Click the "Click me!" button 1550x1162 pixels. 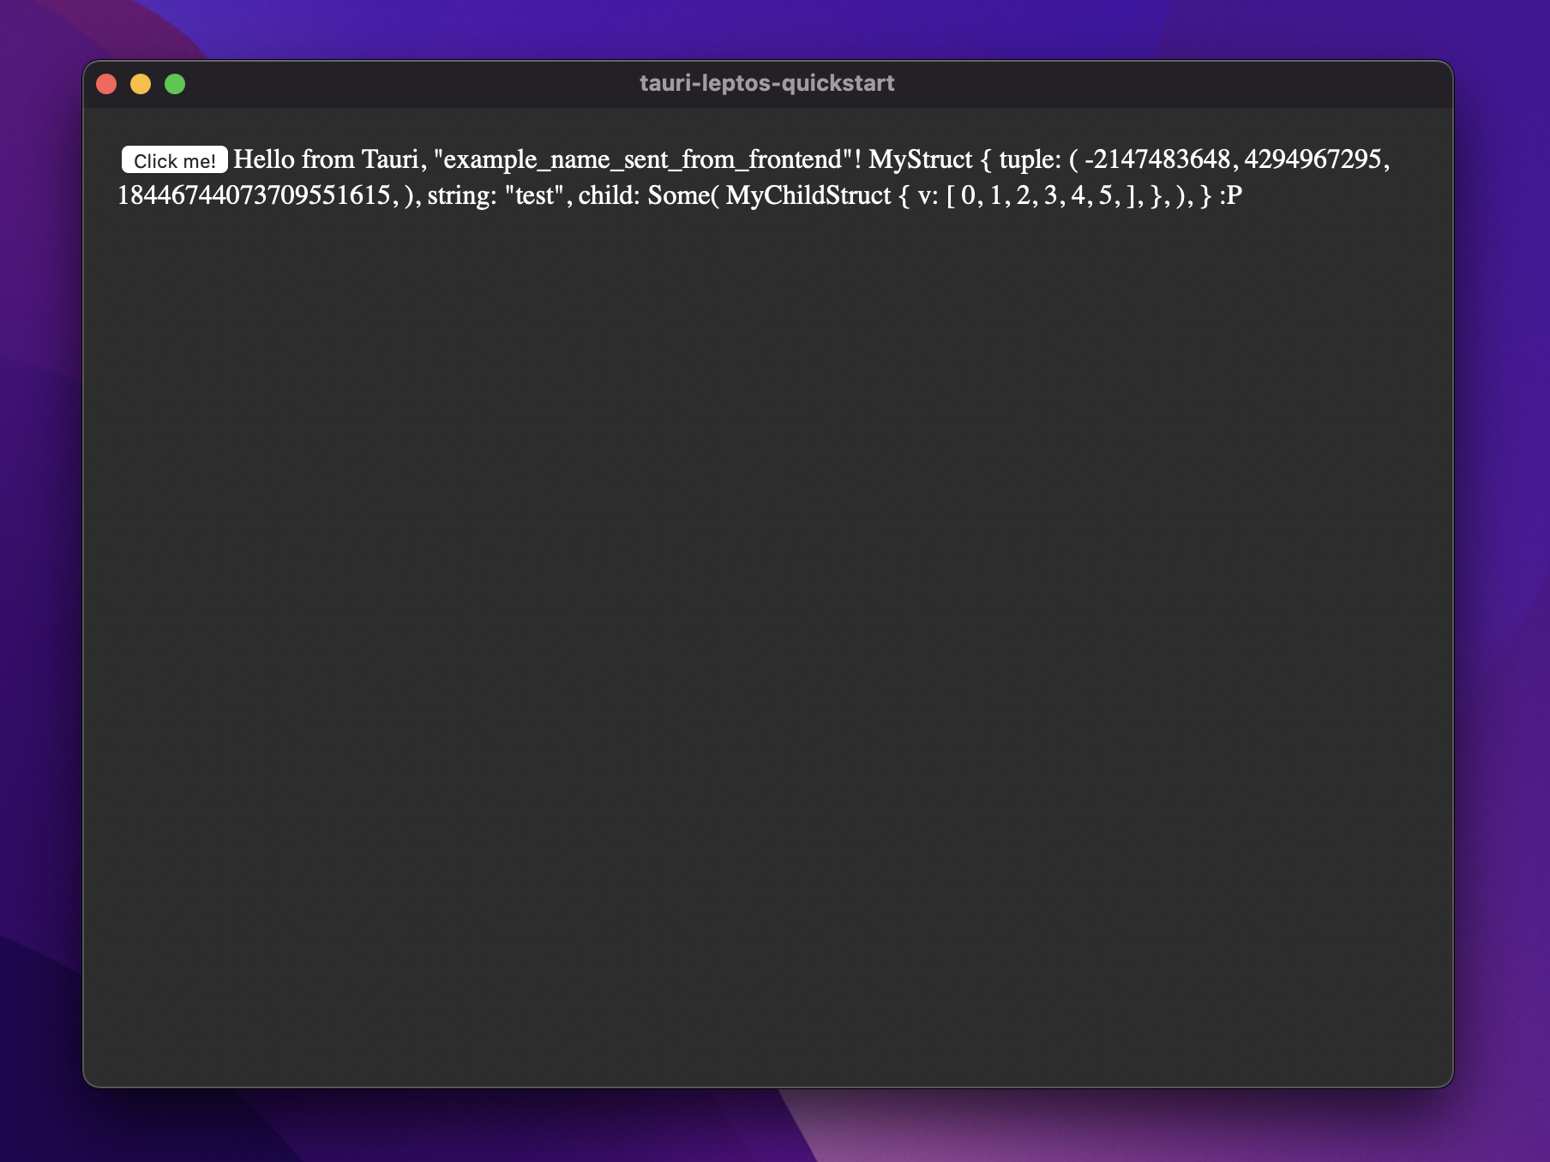(x=174, y=160)
